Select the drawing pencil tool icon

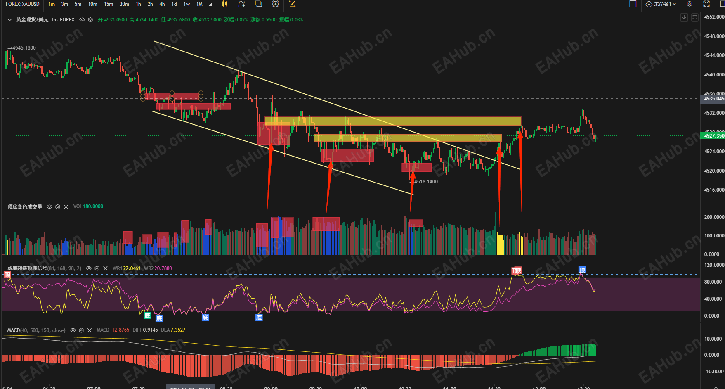coord(293,4)
